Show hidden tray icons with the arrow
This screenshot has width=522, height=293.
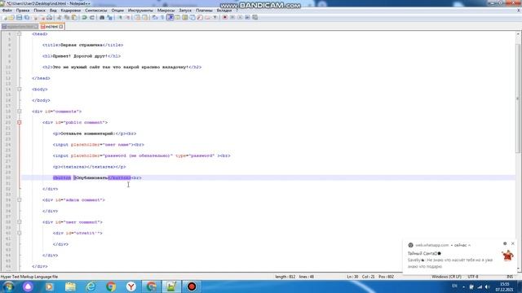[464, 286]
